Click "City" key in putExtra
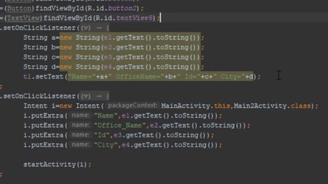The height and width of the screenshot is (184, 328). (106, 145)
